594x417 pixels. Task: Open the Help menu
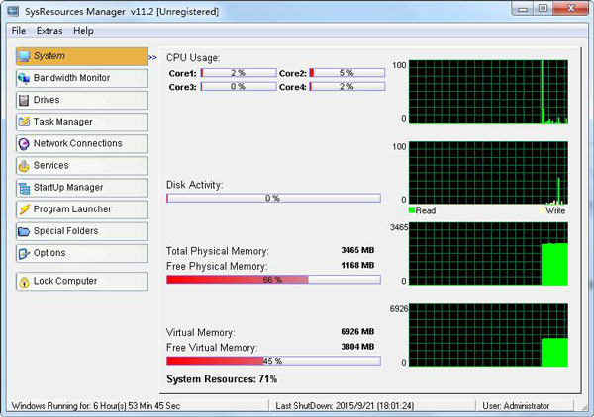(83, 31)
